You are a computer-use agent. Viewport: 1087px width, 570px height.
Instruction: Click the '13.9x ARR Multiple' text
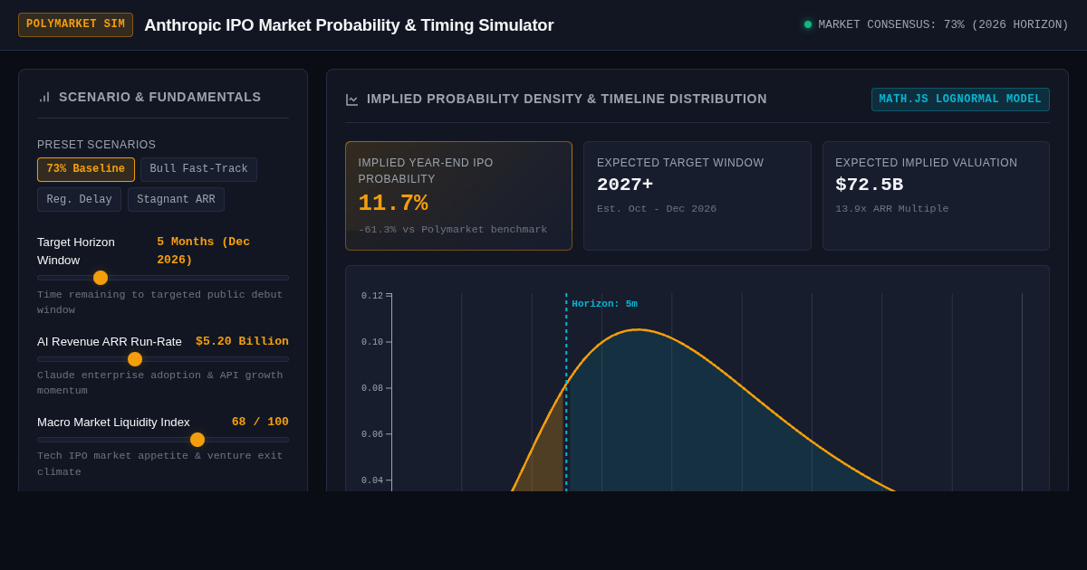pos(892,209)
